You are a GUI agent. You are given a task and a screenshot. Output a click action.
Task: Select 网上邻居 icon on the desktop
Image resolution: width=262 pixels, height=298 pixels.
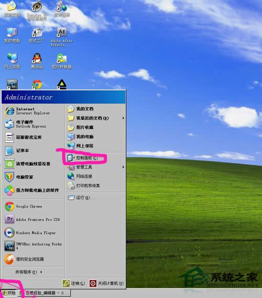12,61
